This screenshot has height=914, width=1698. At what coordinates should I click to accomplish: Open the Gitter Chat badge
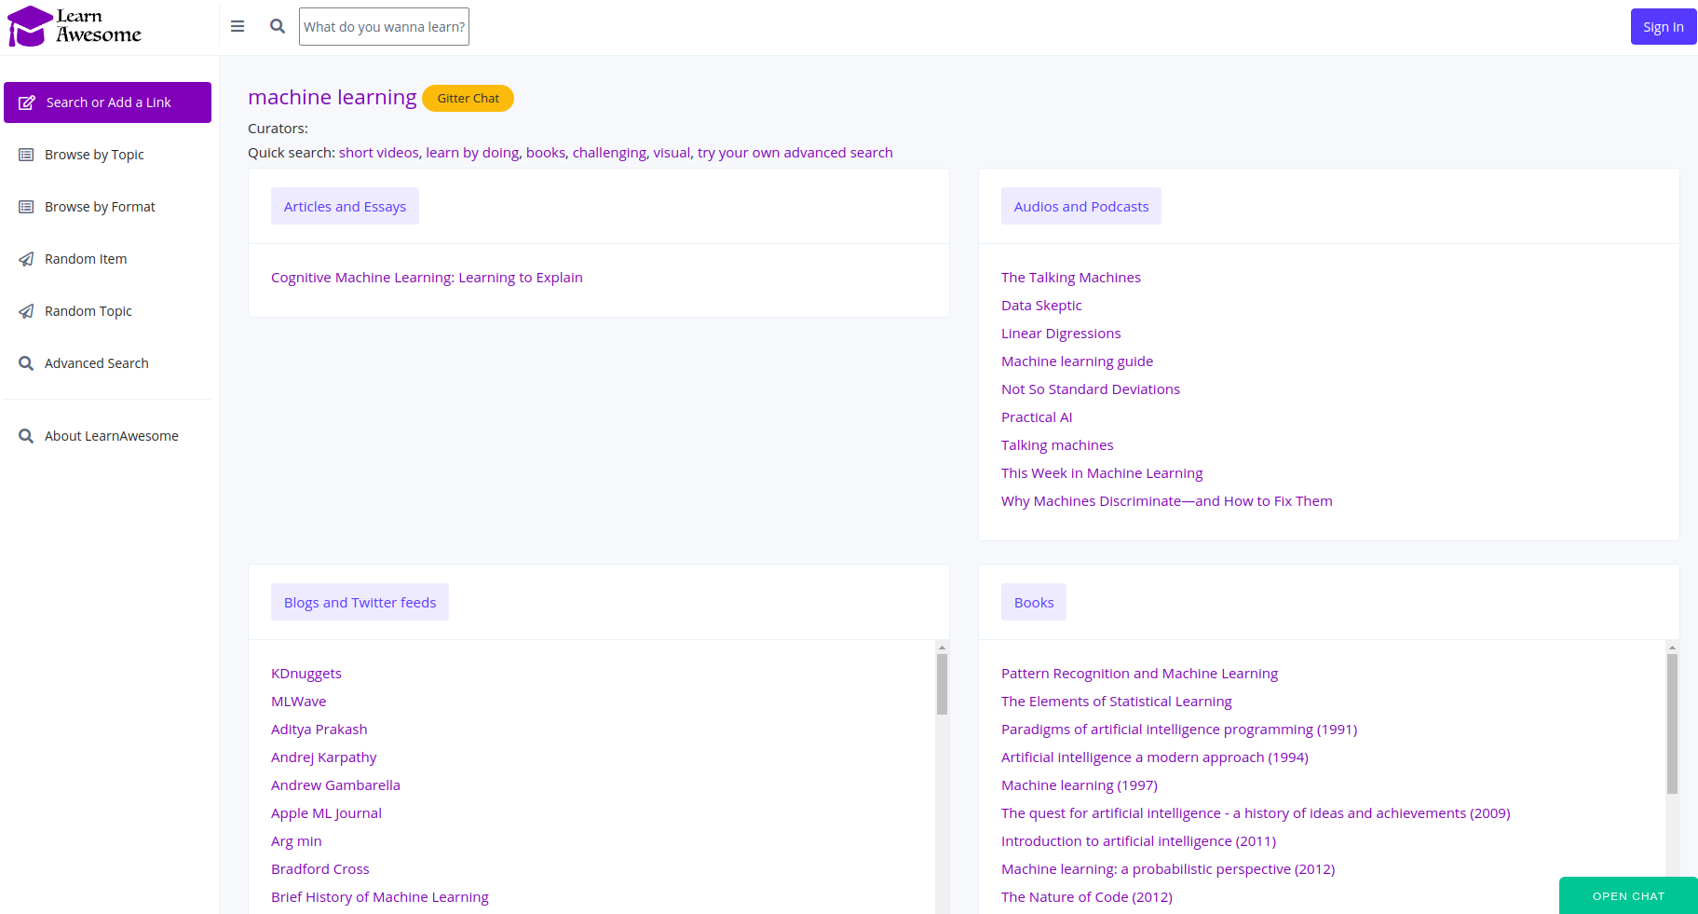click(468, 98)
